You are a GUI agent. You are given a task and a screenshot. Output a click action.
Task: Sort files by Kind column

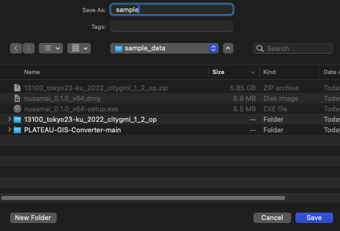pyautogui.click(x=269, y=72)
